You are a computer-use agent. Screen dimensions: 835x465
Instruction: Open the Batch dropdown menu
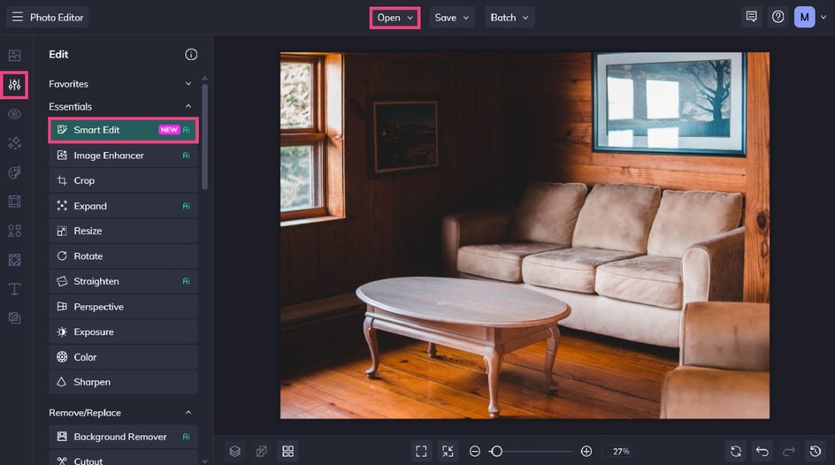point(509,18)
